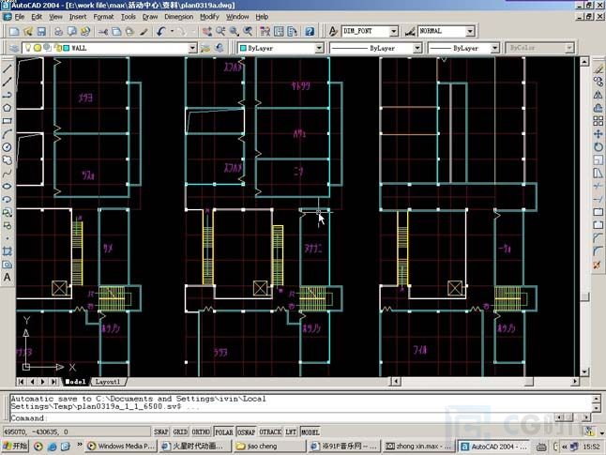The height and width of the screenshot is (455, 606).
Task: Select the Arc draw tool
Action: (x=7, y=134)
